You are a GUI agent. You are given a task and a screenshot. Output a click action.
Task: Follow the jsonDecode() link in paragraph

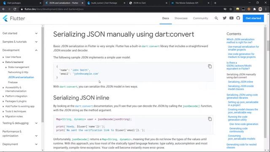tap(191, 106)
